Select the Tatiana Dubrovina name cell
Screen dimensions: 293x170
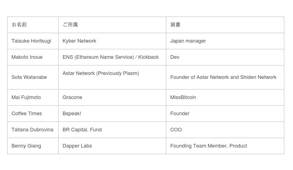tap(32, 130)
